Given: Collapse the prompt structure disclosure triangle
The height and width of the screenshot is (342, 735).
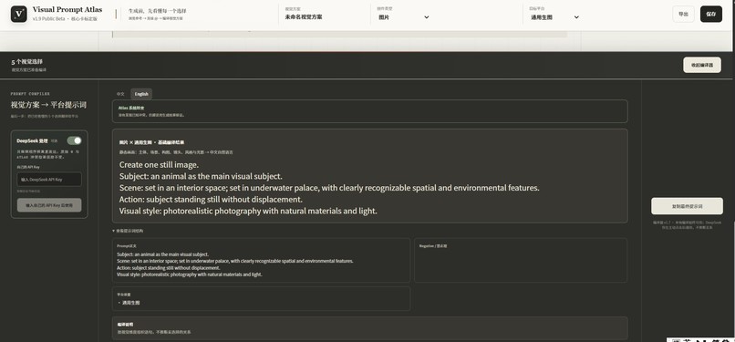Looking at the screenshot, I should point(113,231).
